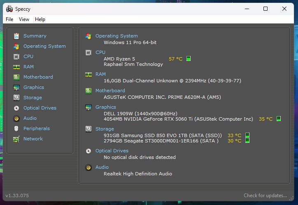The image size is (298, 205).
Task: Open the Storage heading link in summary
Action: click(105, 129)
